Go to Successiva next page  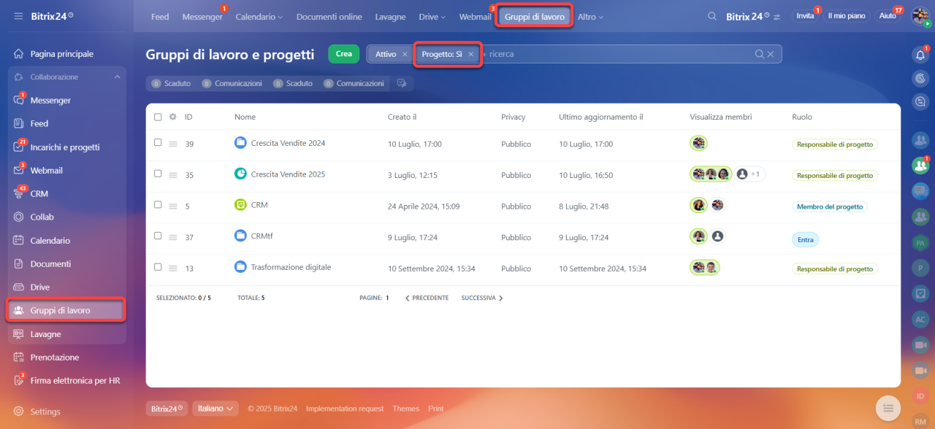482,298
